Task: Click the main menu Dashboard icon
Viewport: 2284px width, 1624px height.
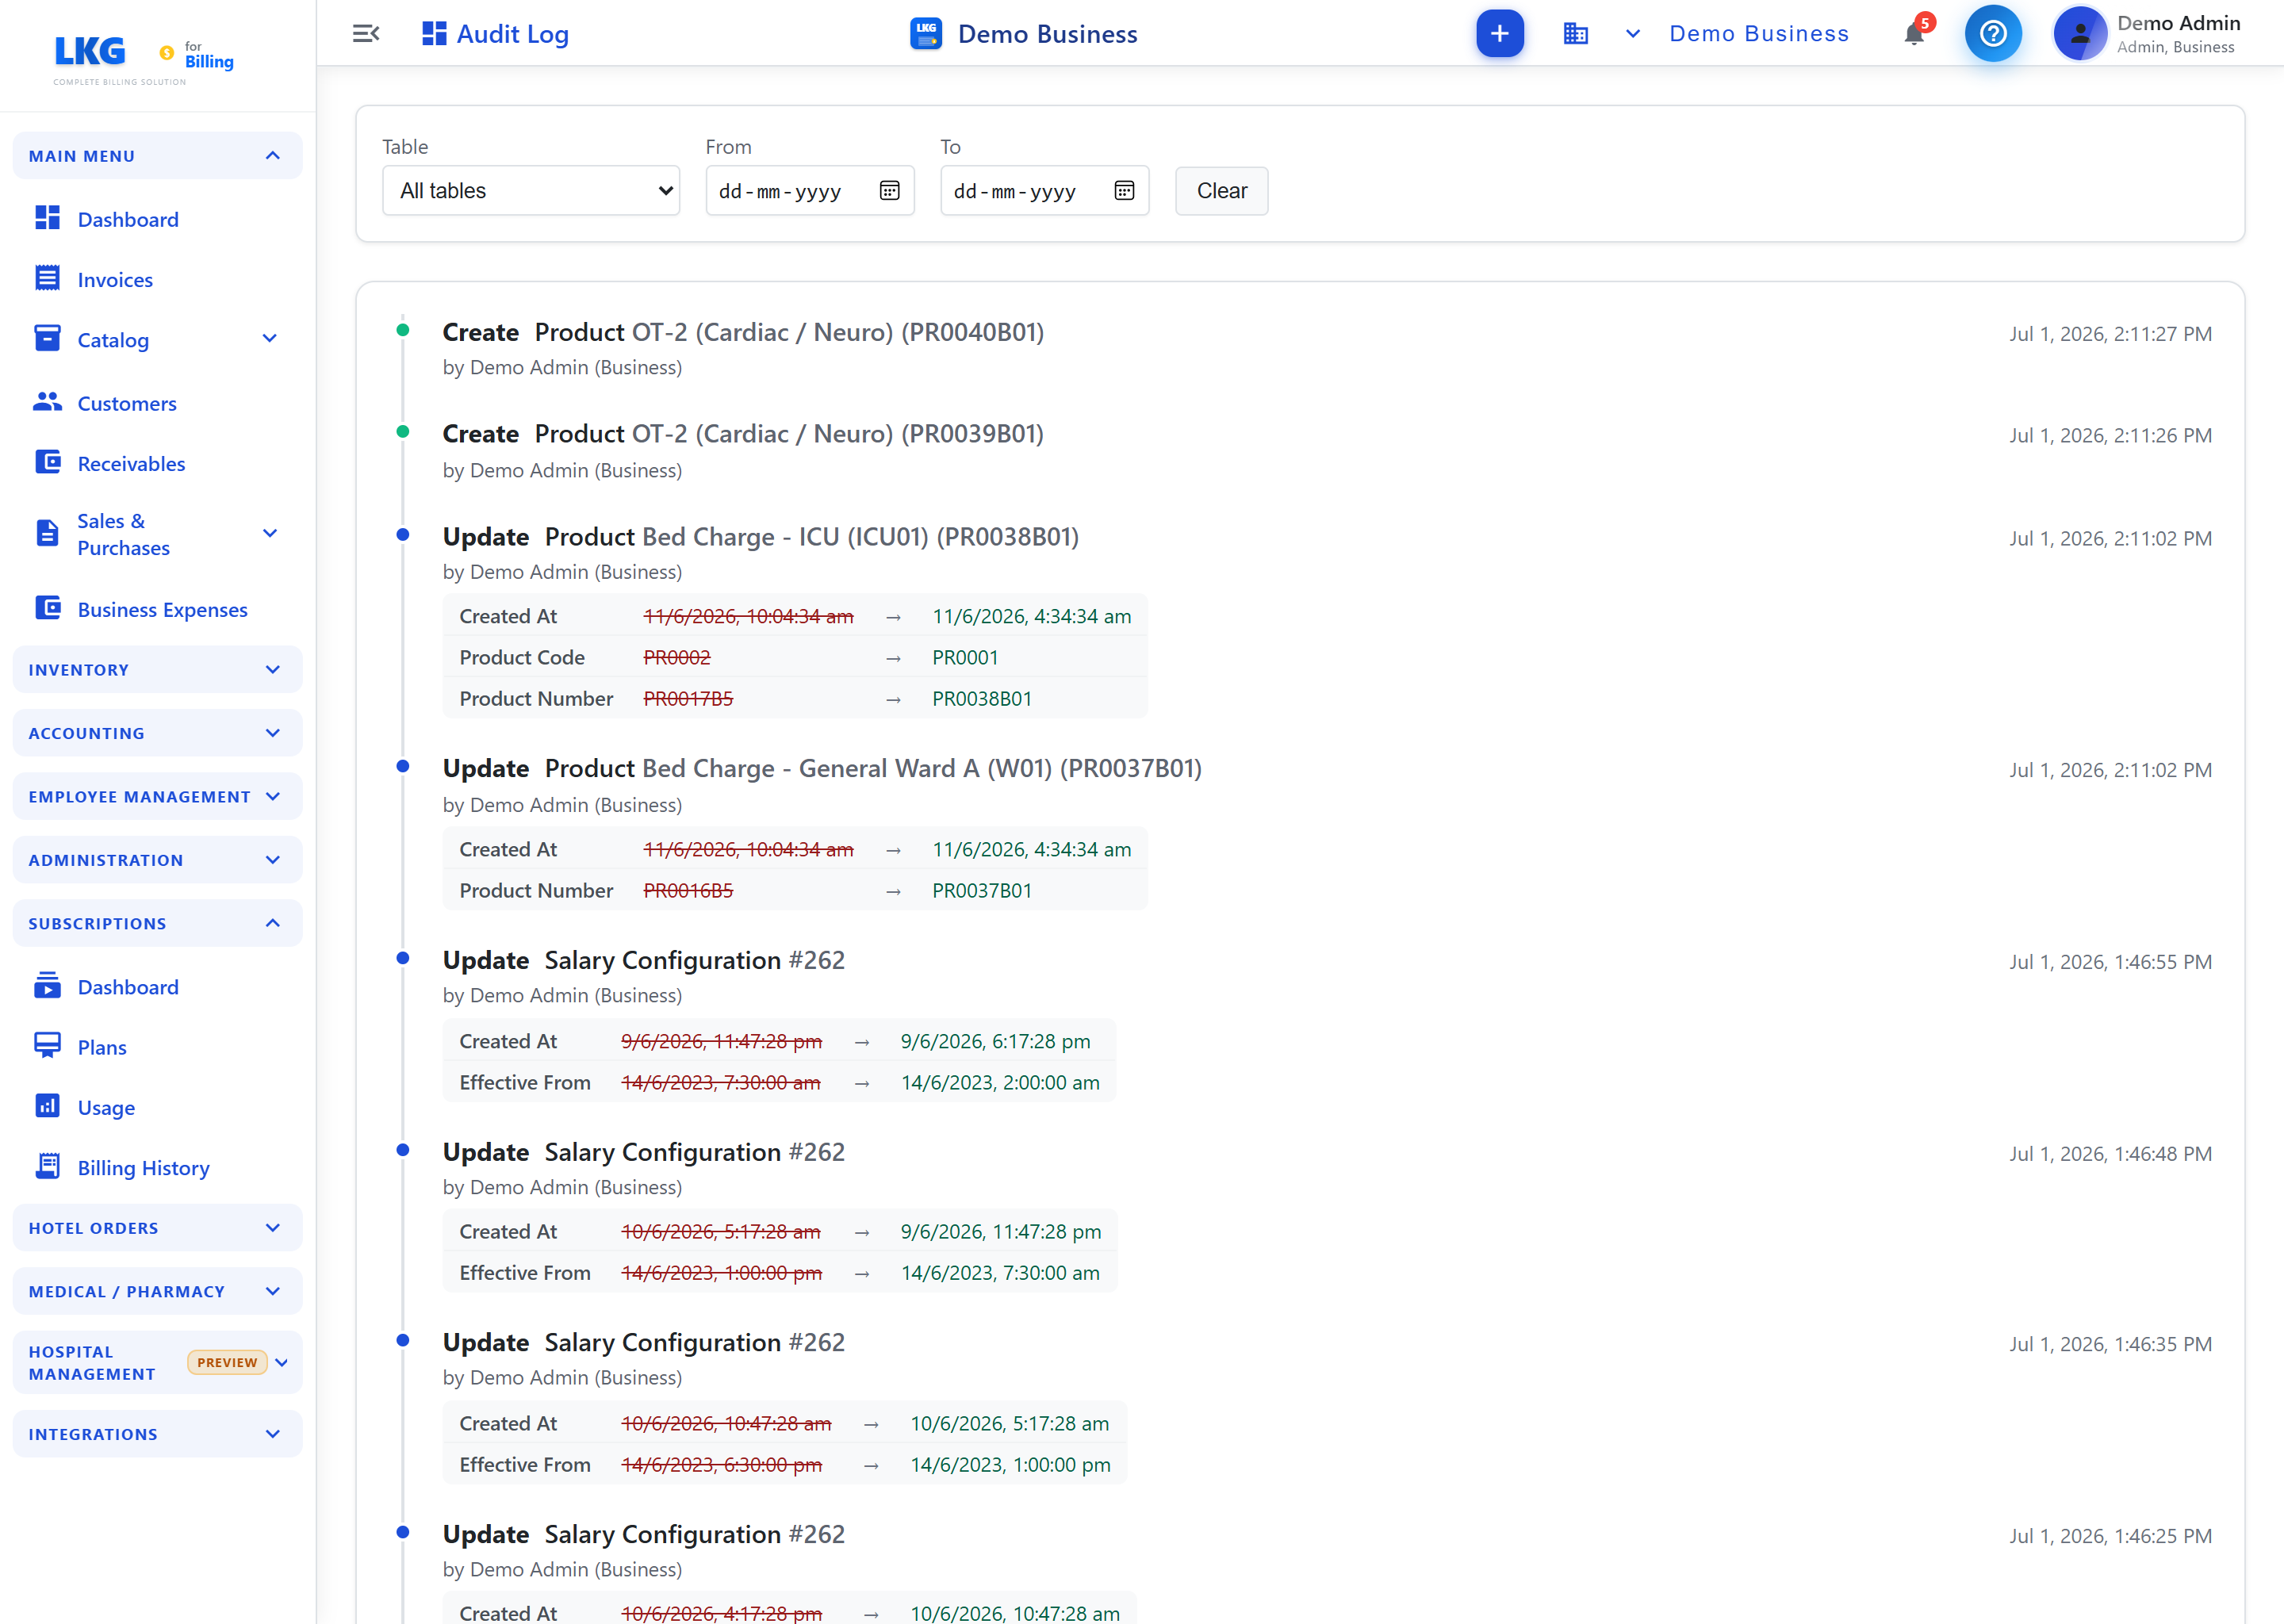Action: pyautogui.click(x=47, y=218)
